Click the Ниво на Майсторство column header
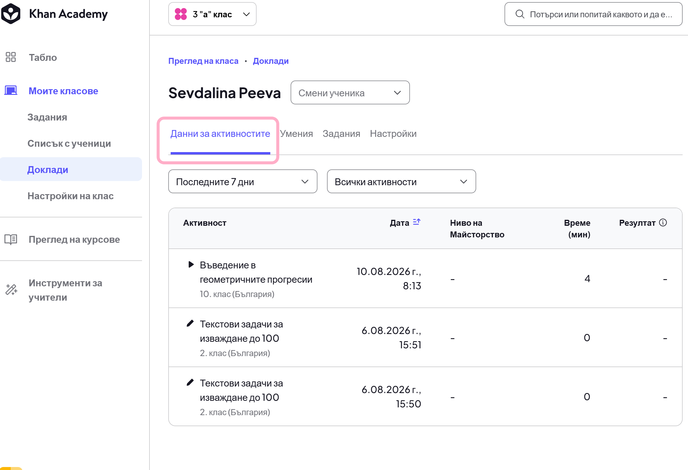Viewport: 688px width, 470px height. [x=477, y=228]
